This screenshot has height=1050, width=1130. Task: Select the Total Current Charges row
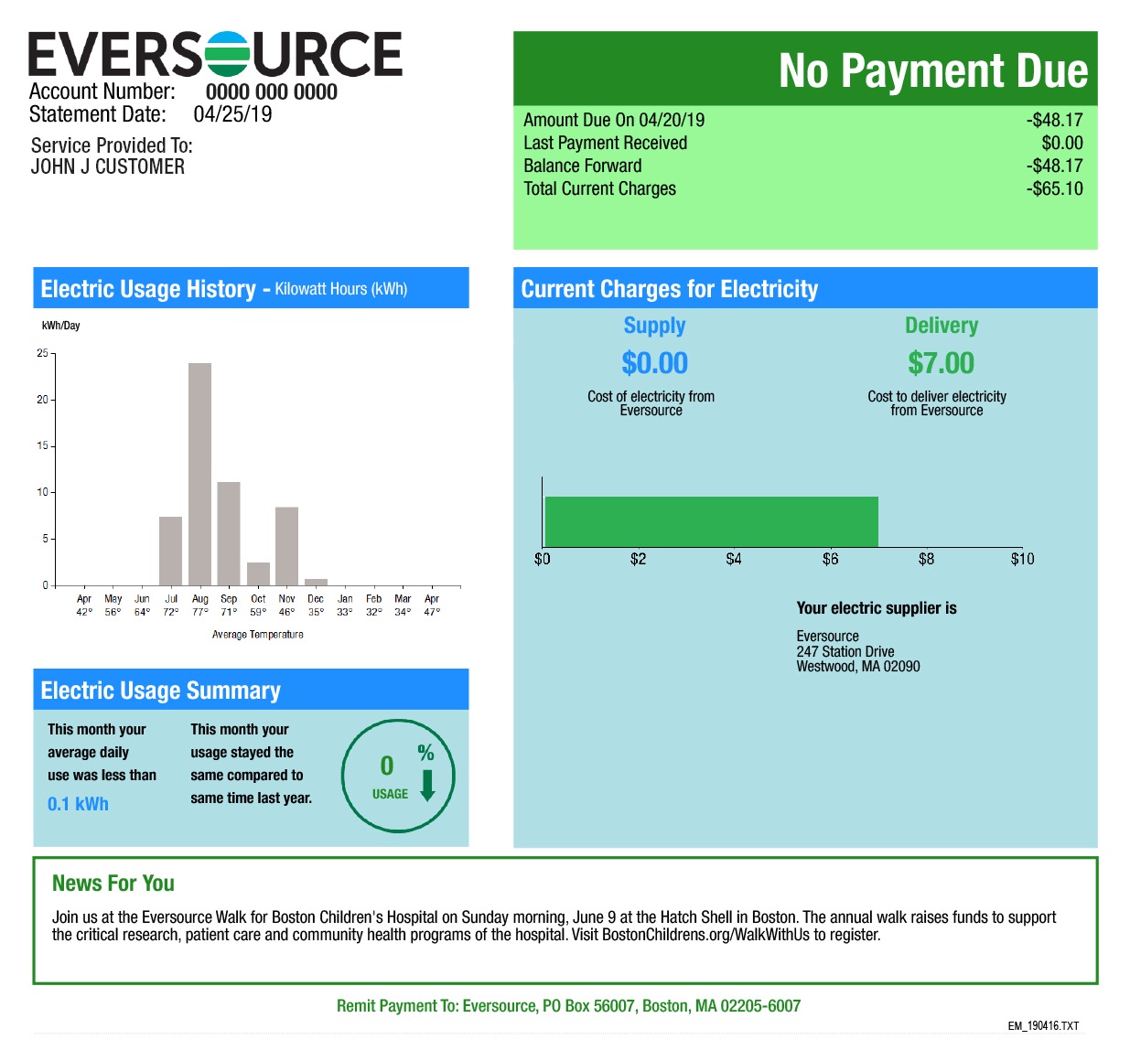point(598,188)
